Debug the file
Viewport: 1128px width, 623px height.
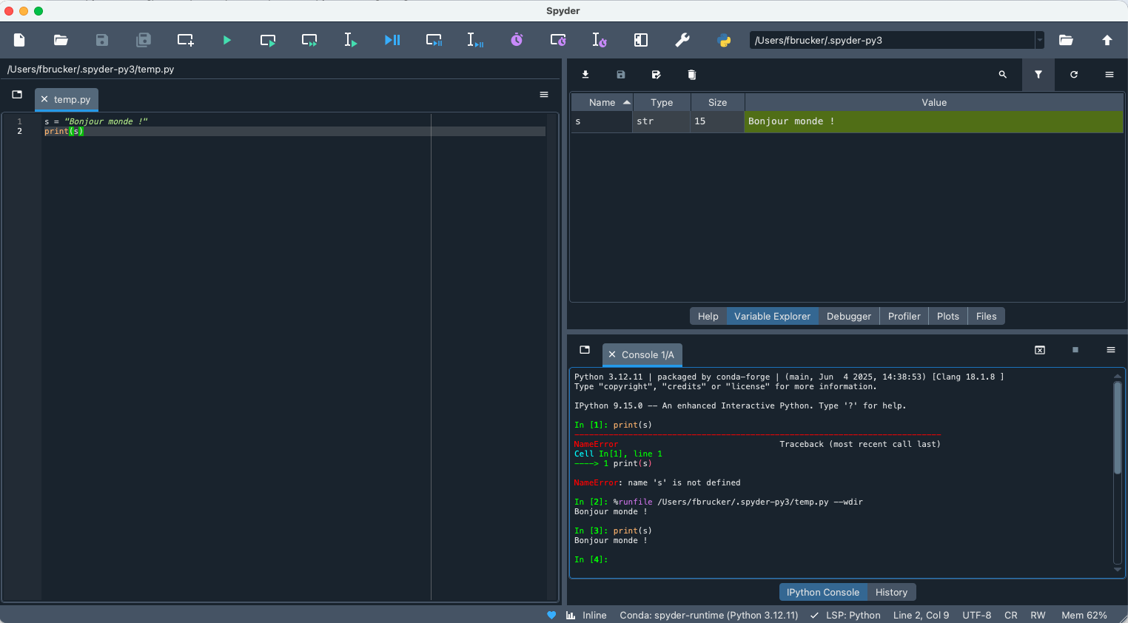[392, 40]
